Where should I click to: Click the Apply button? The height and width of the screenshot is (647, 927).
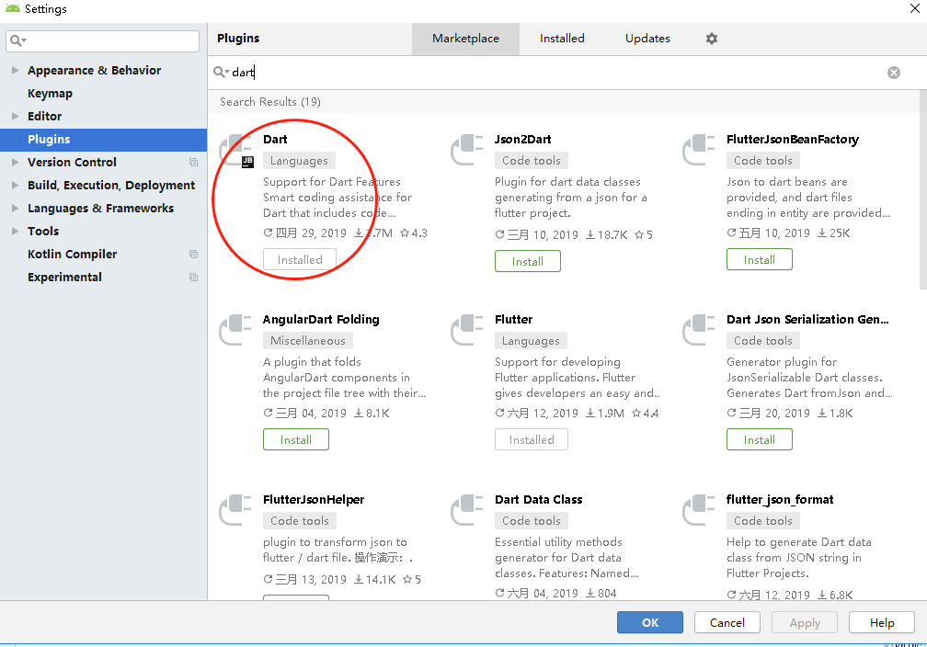click(x=805, y=622)
